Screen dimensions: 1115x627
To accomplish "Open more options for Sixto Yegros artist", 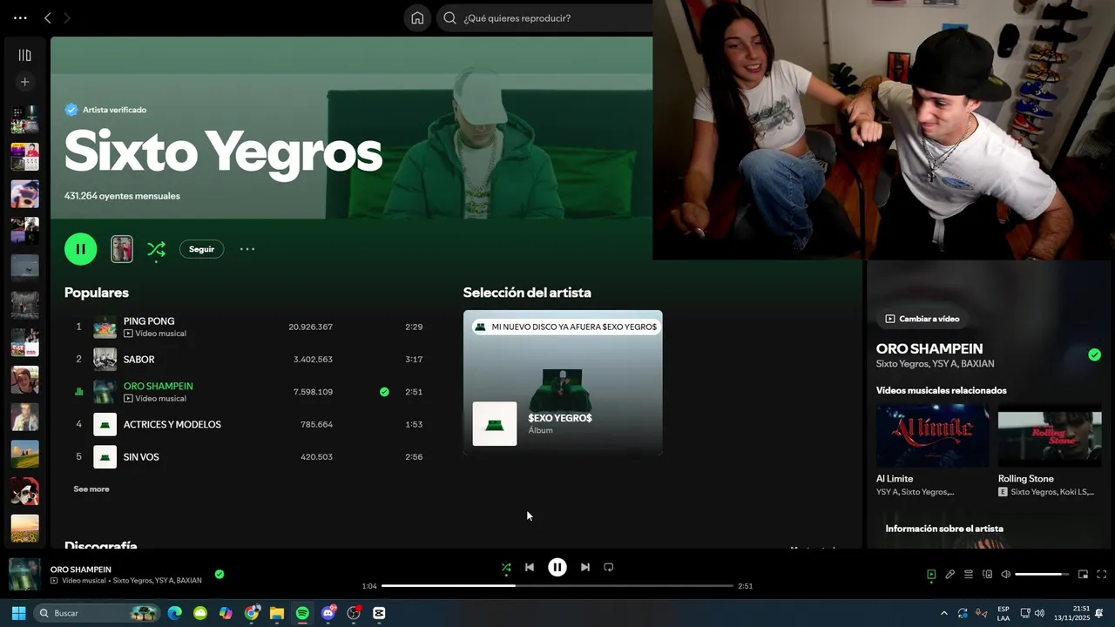I will (247, 249).
